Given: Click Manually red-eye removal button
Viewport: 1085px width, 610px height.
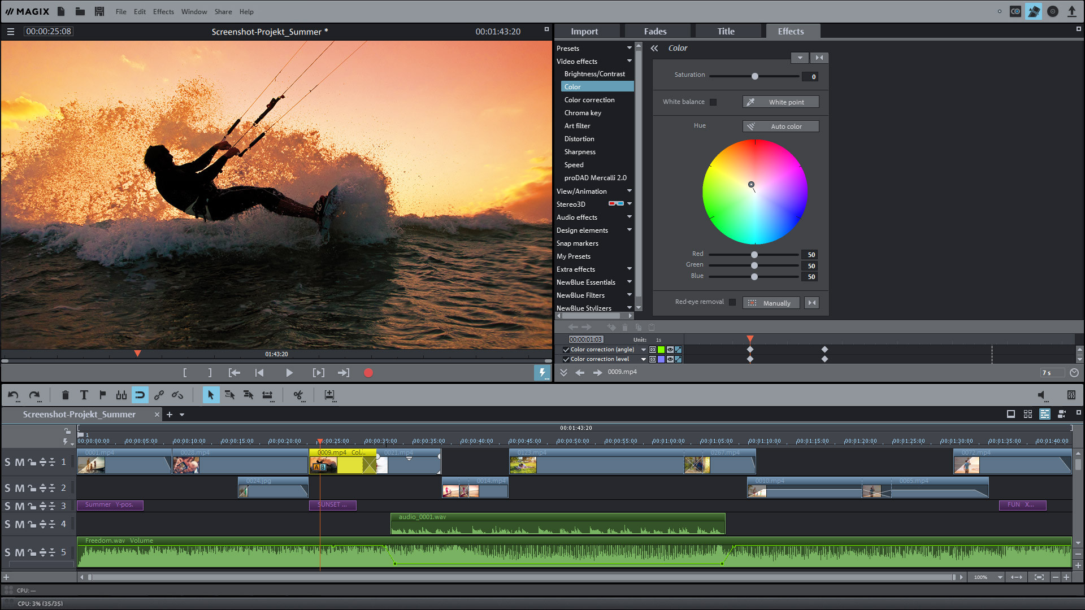Looking at the screenshot, I should (771, 303).
